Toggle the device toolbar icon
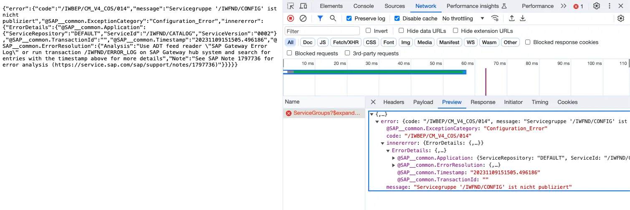Image resolution: width=630 pixels, height=210 pixels. pos(304,6)
